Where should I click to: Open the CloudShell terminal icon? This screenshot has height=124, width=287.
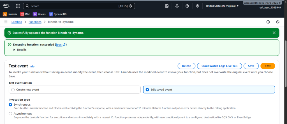167,6
